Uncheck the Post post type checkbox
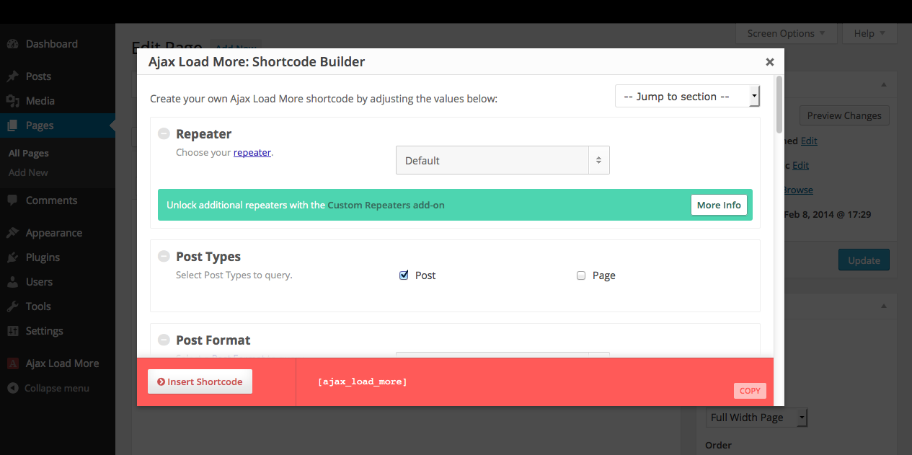The image size is (912, 455). [404, 275]
